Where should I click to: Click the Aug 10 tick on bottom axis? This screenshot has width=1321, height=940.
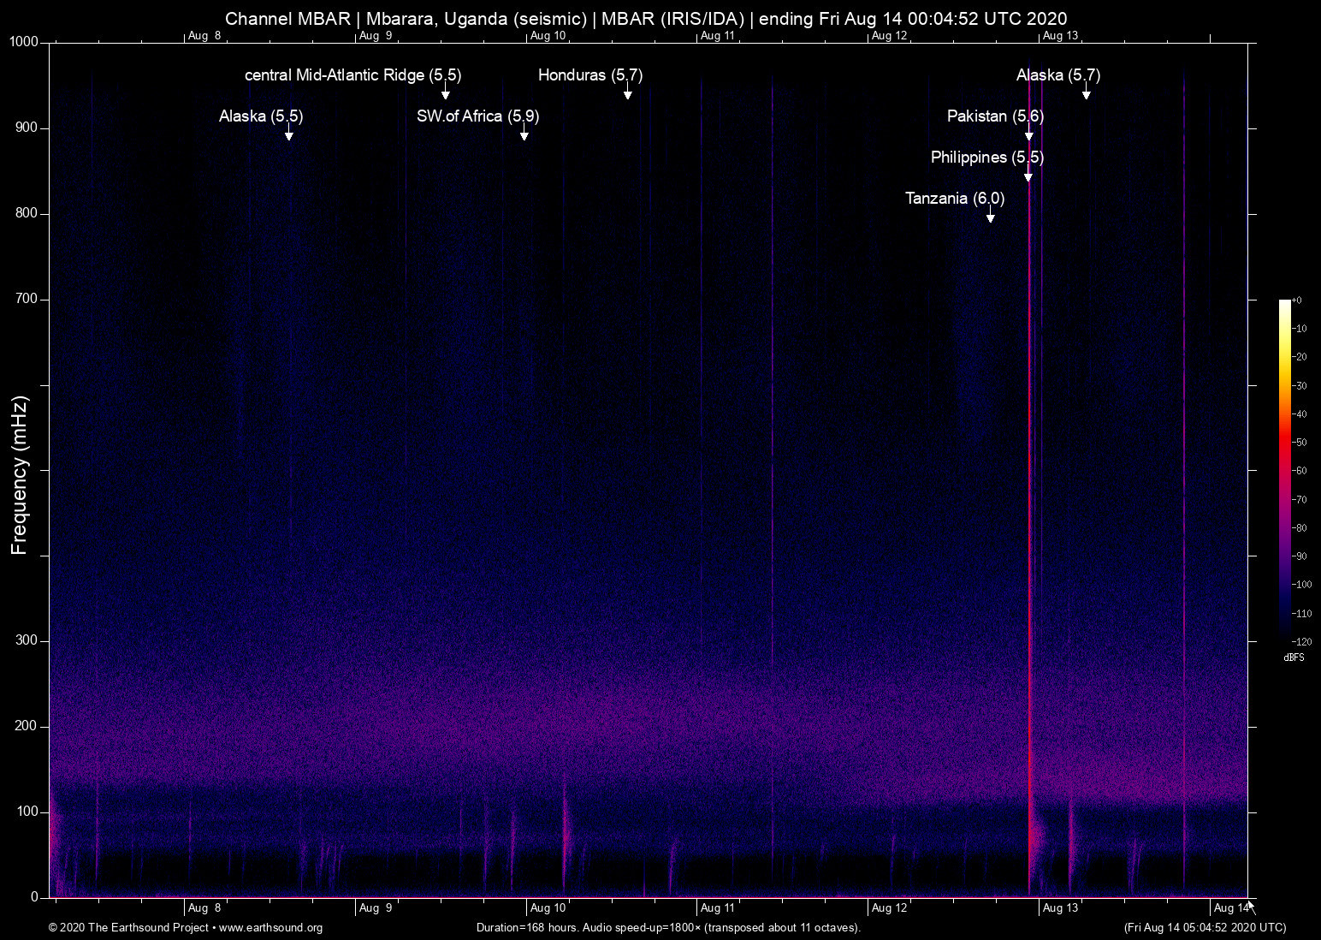[x=548, y=907]
